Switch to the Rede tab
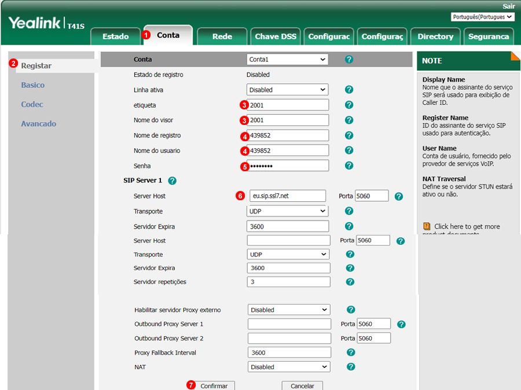521x390 pixels. [x=222, y=36]
